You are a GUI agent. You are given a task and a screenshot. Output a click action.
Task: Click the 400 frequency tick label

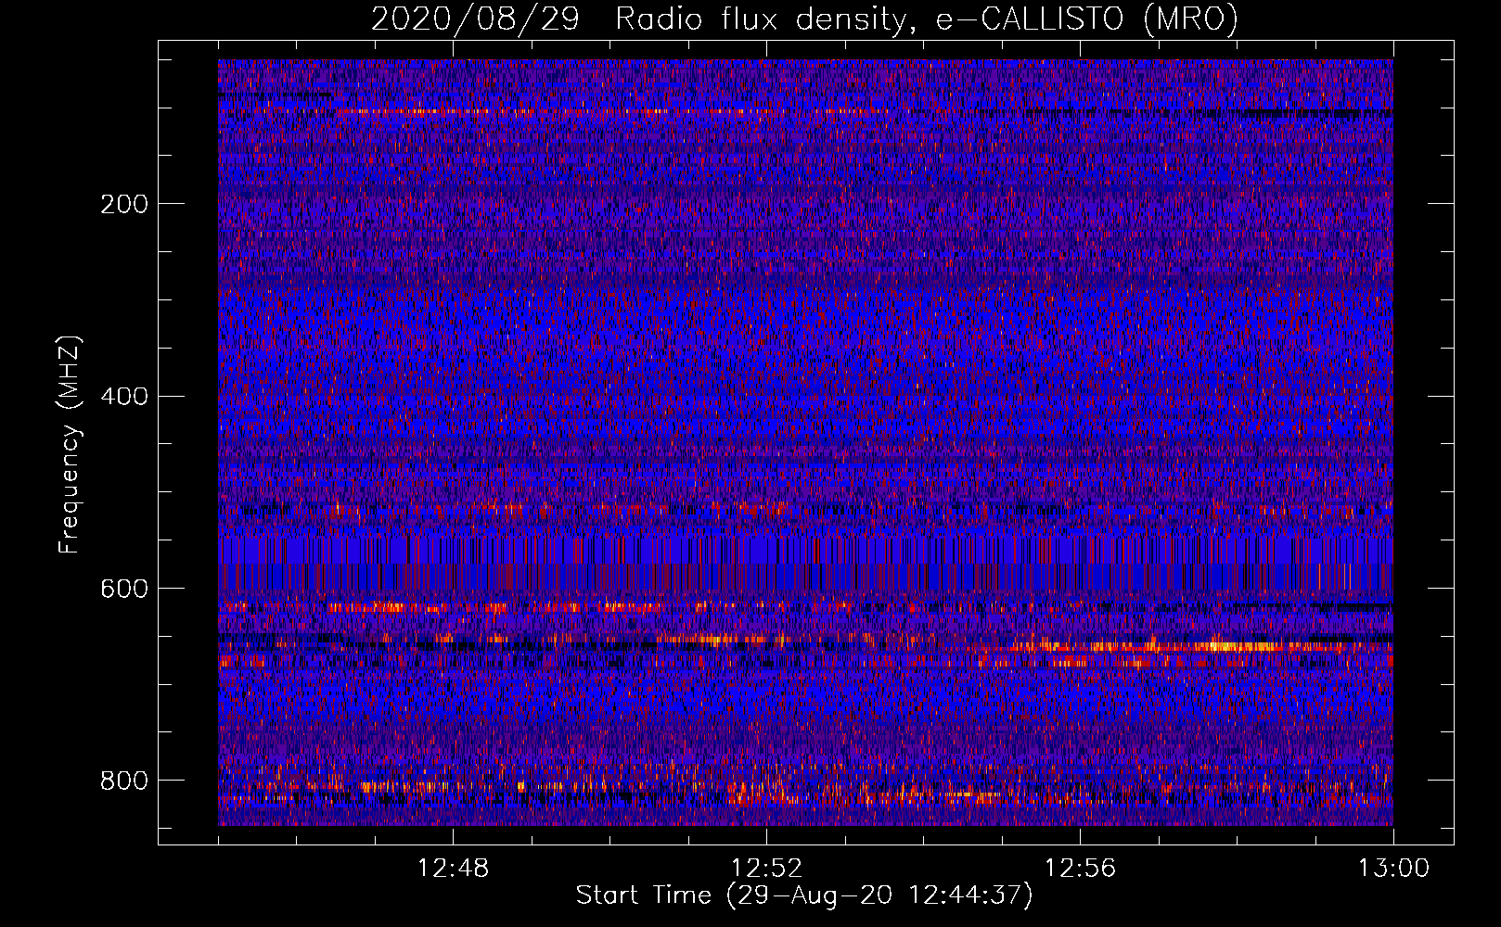tap(124, 397)
